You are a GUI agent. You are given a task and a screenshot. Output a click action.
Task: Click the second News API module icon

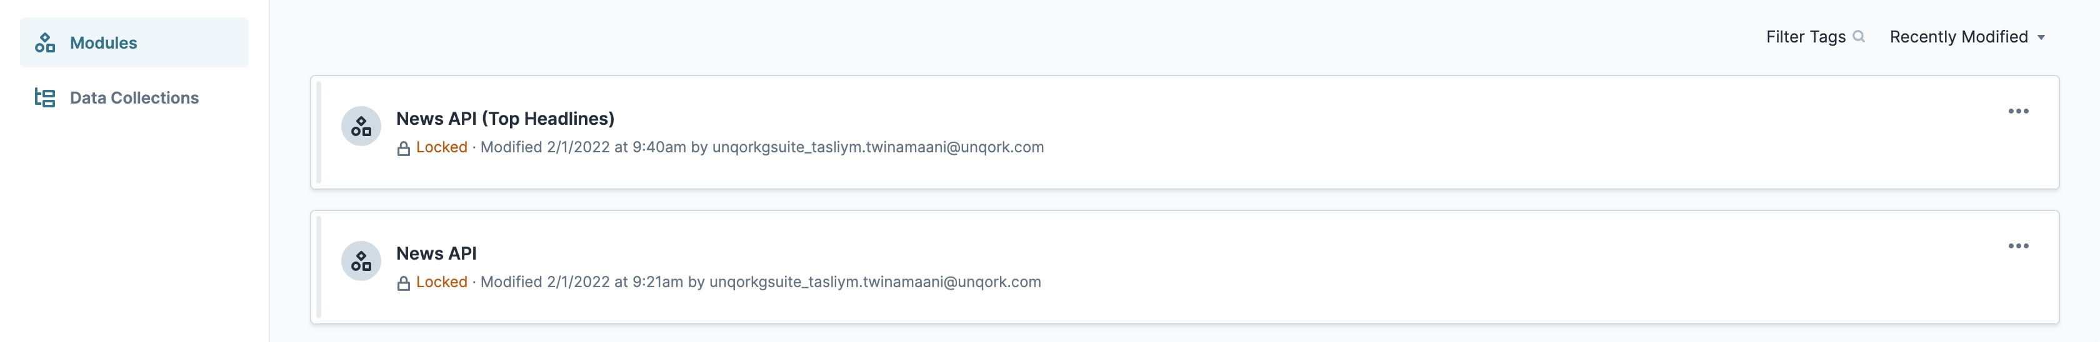pyautogui.click(x=361, y=261)
